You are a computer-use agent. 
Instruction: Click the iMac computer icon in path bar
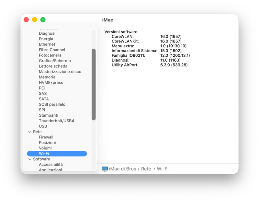click(x=105, y=169)
